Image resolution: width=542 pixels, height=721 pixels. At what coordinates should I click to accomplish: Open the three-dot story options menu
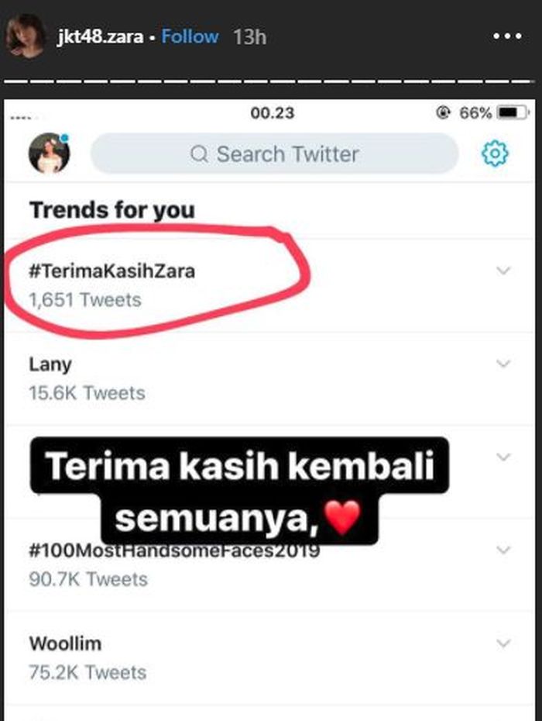point(507,36)
